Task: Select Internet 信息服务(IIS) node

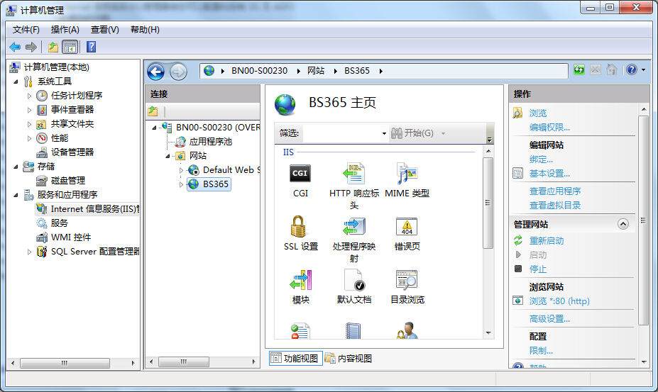Action: click(x=95, y=209)
